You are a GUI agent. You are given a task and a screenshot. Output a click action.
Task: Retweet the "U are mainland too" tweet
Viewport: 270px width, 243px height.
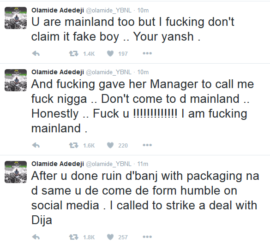pyautogui.click(x=74, y=54)
